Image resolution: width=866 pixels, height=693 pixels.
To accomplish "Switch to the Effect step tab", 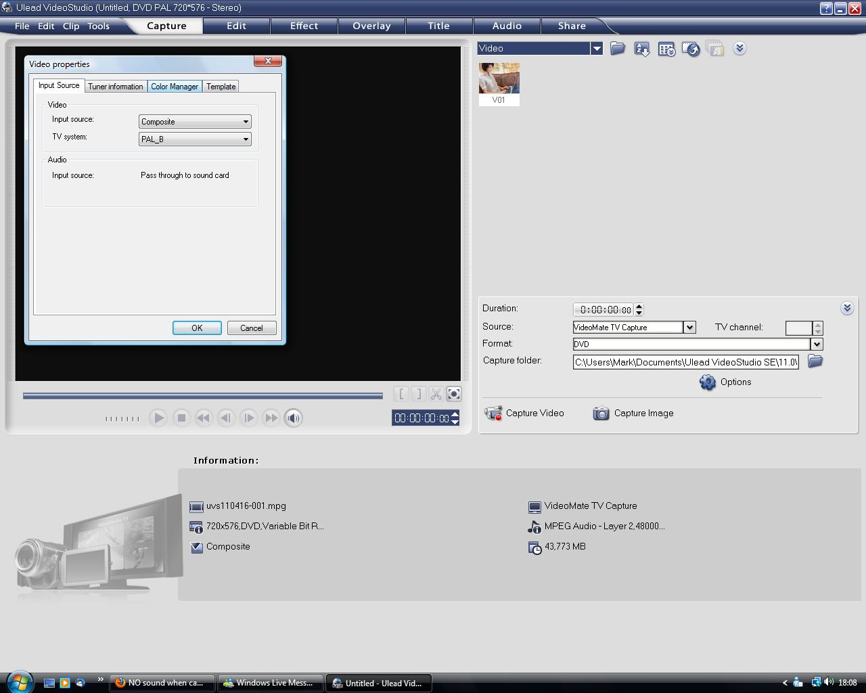I will pos(304,26).
